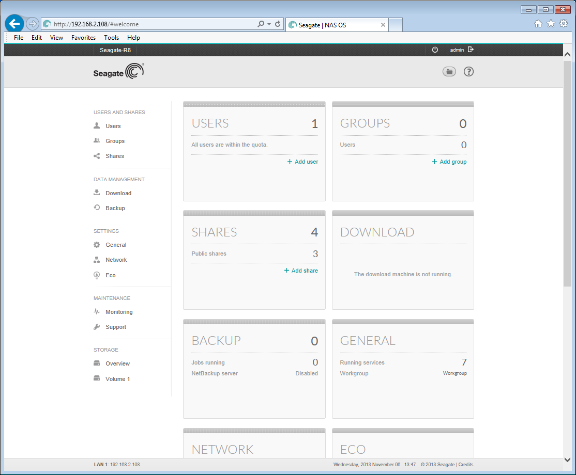Open the Users sidebar page

pyautogui.click(x=113, y=126)
